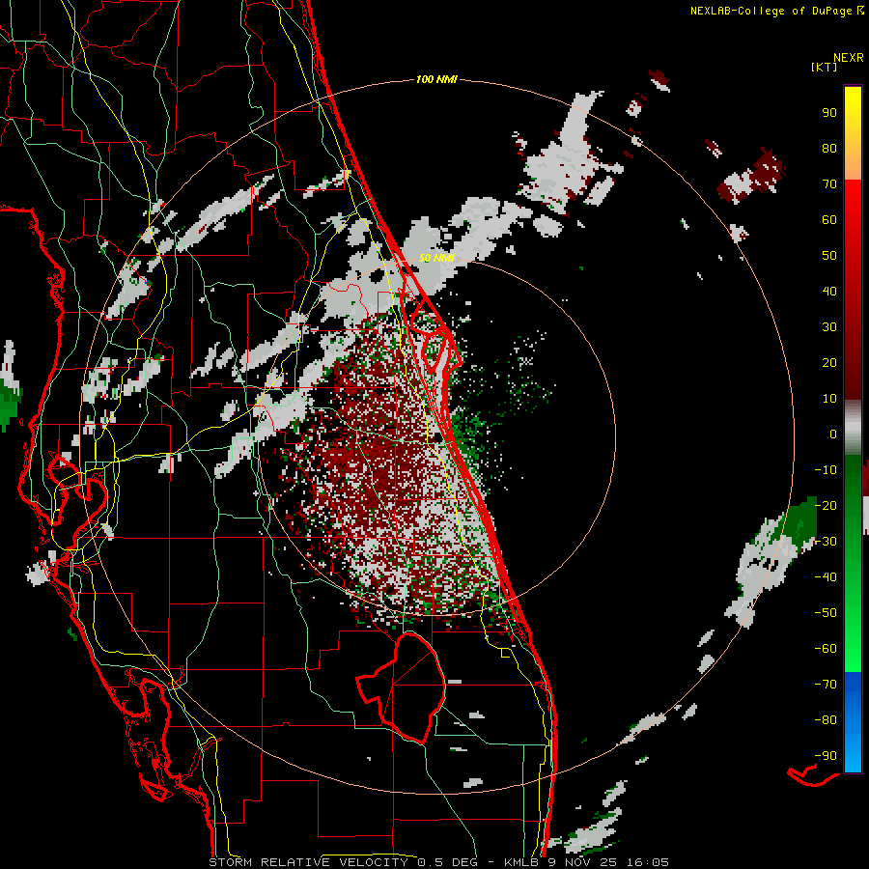Image resolution: width=869 pixels, height=869 pixels.
Task: Click the 100 NMI range ring label
Action: 436,79
